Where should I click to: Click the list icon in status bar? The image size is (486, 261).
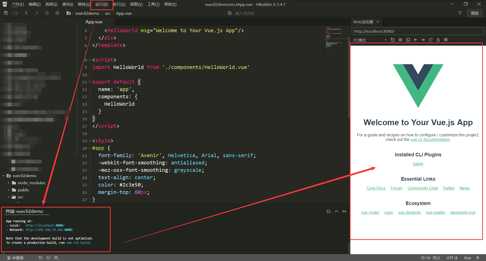(x=40, y=258)
